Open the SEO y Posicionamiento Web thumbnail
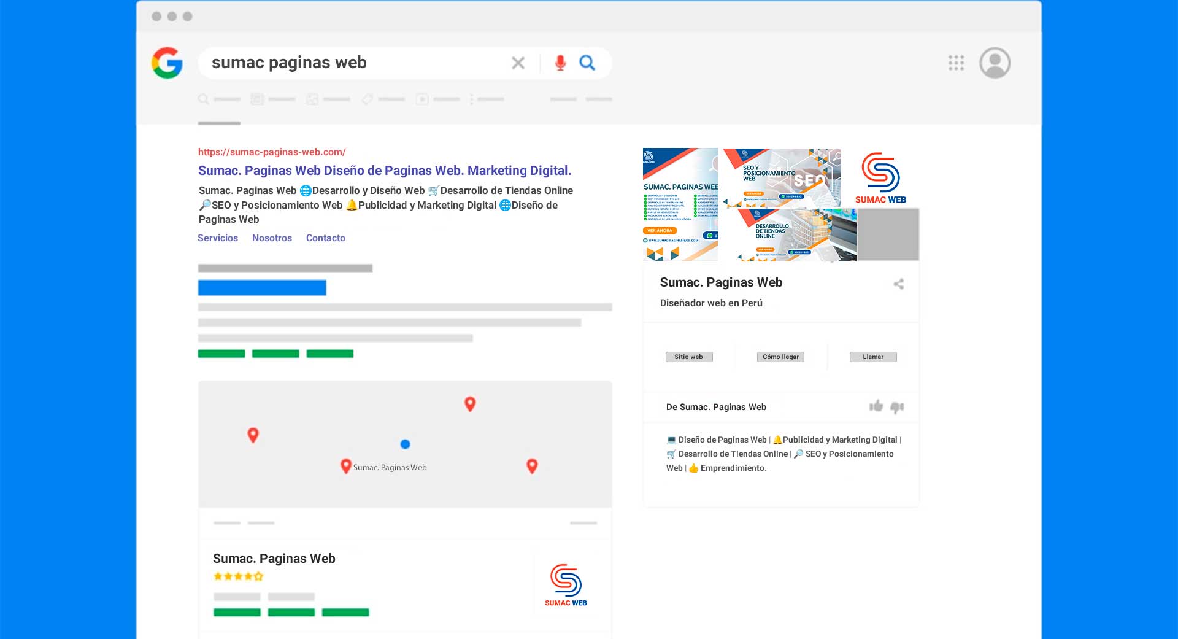Screen dimensions: 1178x639 coord(782,177)
